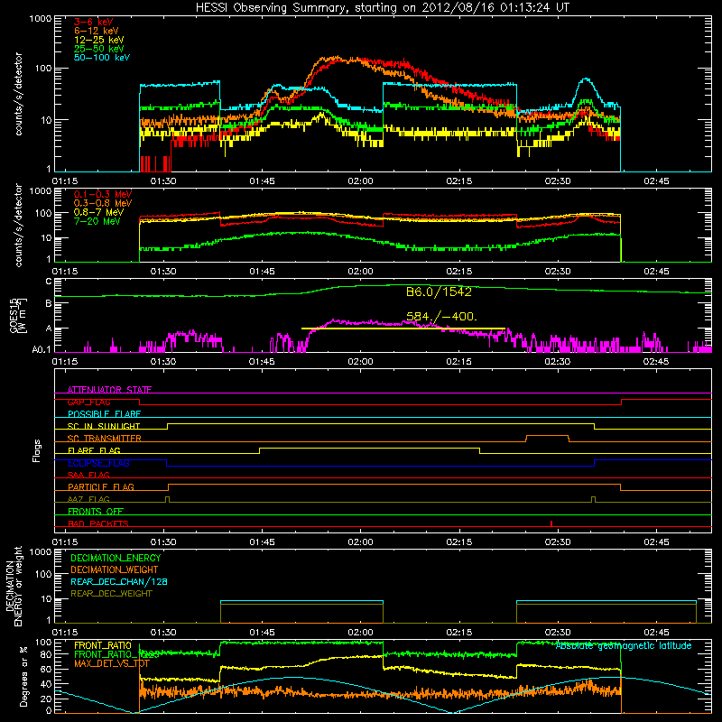Select the ECLIPSE_FLAG label
The width and height of the screenshot is (722, 722).
point(98,463)
